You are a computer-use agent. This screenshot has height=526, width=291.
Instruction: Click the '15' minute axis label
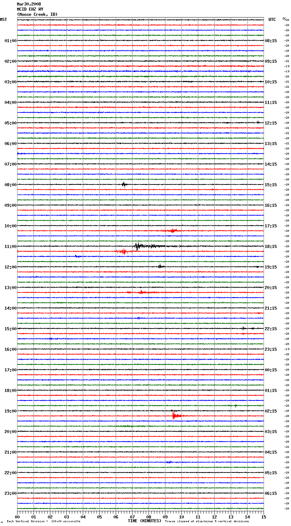(264, 517)
